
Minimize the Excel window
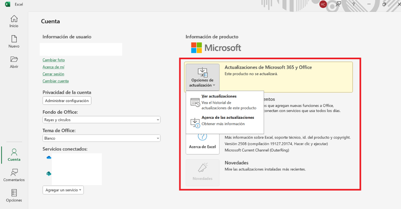369,4
